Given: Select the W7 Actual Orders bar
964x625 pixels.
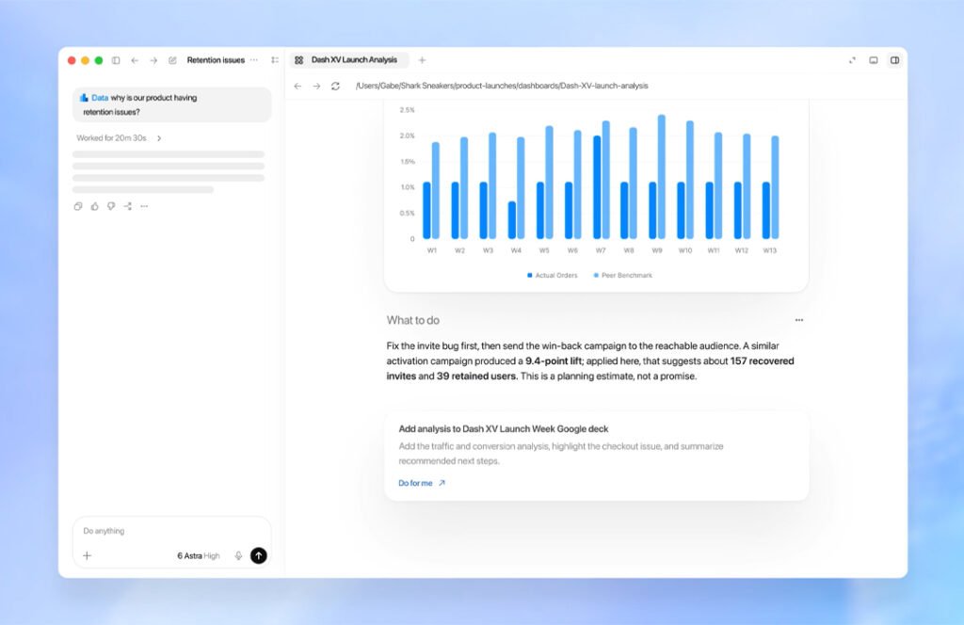Looking at the screenshot, I should [597, 187].
